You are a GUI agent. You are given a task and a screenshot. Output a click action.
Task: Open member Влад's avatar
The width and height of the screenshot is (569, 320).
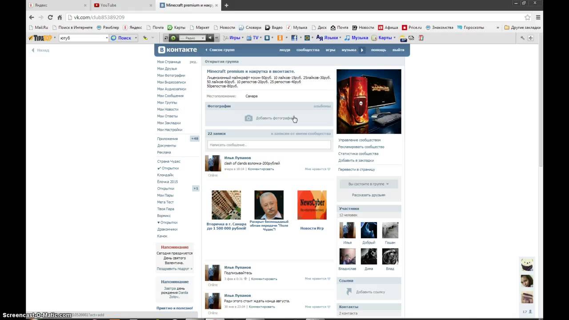[390, 256]
